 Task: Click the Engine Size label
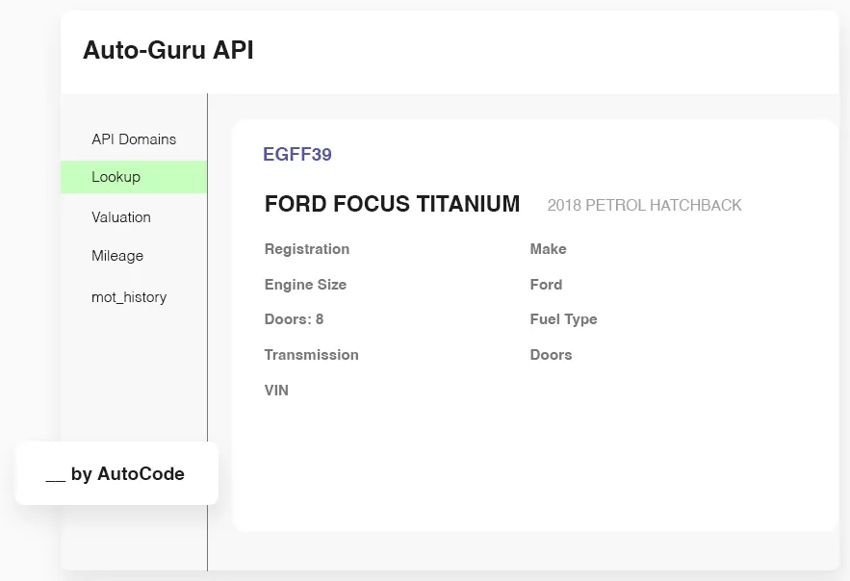click(x=305, y=285)
